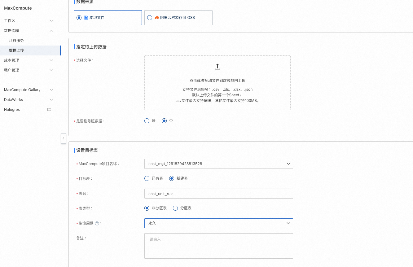Focus the 备注 text area
The width and height of the screenshot is (413, 267).
point(219,246)
